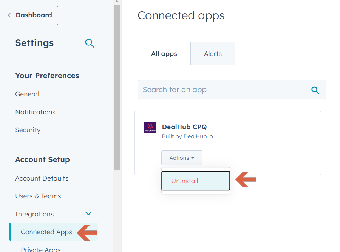Click the search icon in app search field
Viewport: 340px width, 252px height.
click(315, 90)
